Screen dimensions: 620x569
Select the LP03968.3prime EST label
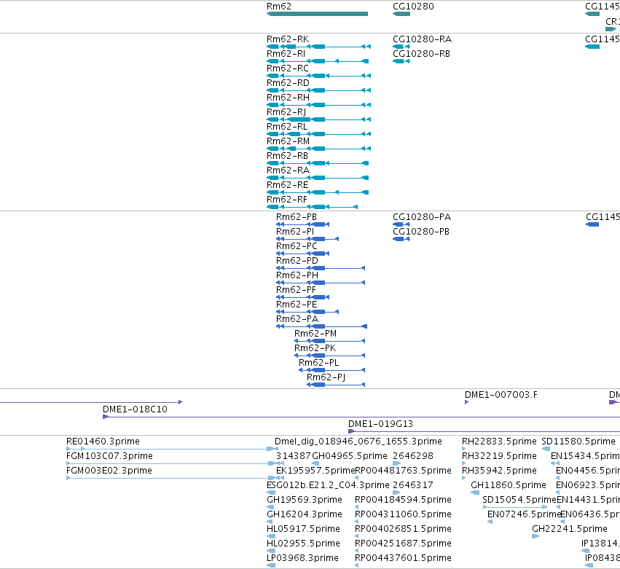tap(302, 558)
